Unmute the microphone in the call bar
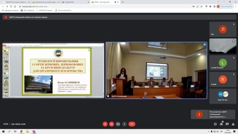Screen dimensions: 238x134 coord(105,124)
